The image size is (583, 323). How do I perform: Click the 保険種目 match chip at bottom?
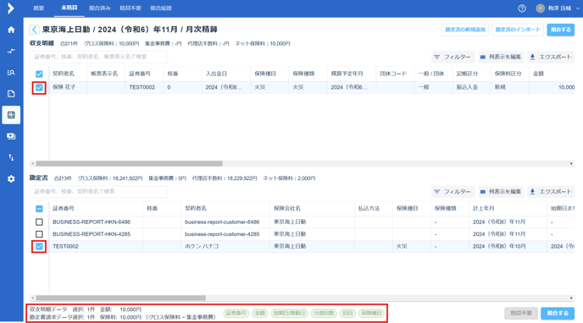(371, 314)
